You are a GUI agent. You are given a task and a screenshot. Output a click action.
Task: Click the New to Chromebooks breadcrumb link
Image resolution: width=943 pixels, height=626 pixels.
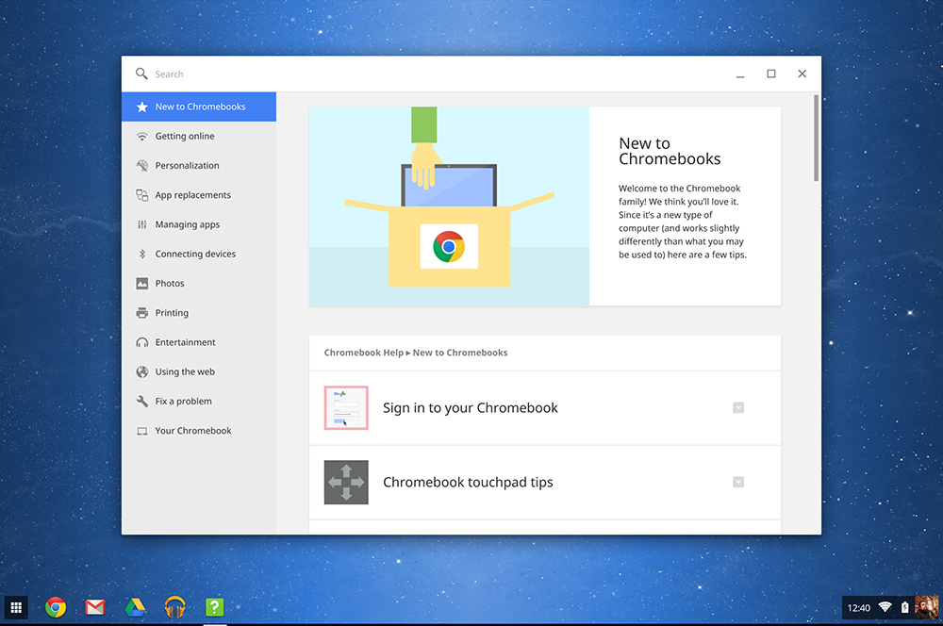point(460,353)
